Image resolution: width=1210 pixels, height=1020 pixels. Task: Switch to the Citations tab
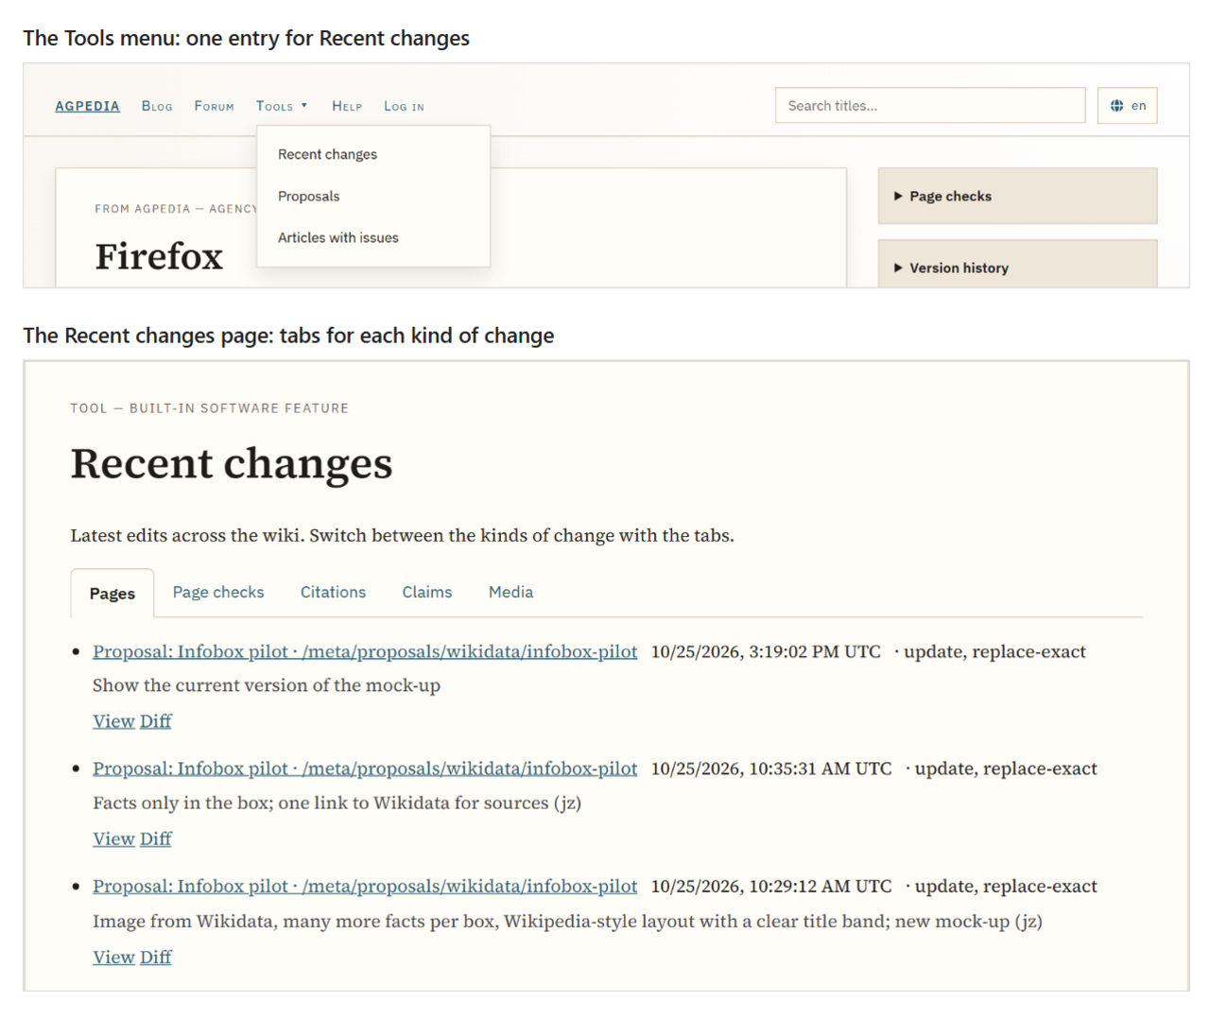(x=333, y=592)
